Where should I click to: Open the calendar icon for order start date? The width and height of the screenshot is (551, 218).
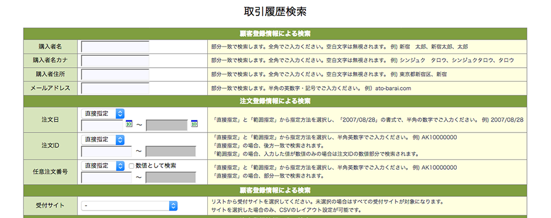[x=129, y=123]
